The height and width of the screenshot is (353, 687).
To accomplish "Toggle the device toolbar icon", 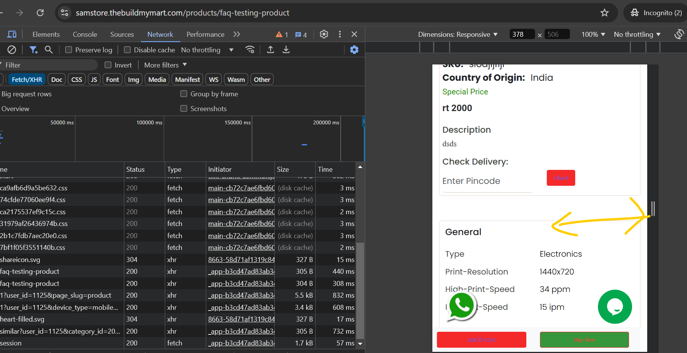I will click(x=12, y=35).
